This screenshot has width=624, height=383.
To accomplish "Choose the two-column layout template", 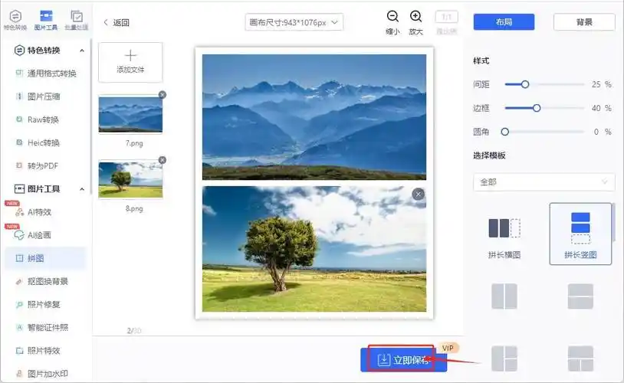I will (504, 296).
